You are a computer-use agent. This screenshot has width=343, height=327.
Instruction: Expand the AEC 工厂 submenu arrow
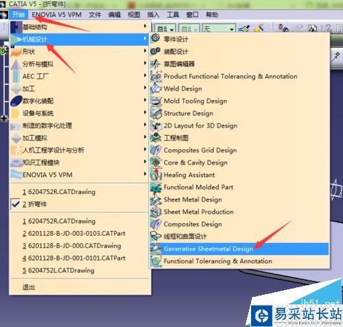pos(145,75)
